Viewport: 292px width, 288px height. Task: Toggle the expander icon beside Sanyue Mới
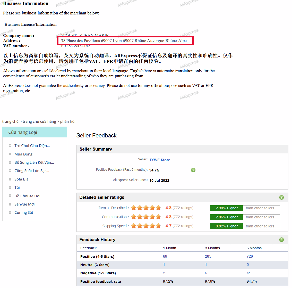pos(10,204)
